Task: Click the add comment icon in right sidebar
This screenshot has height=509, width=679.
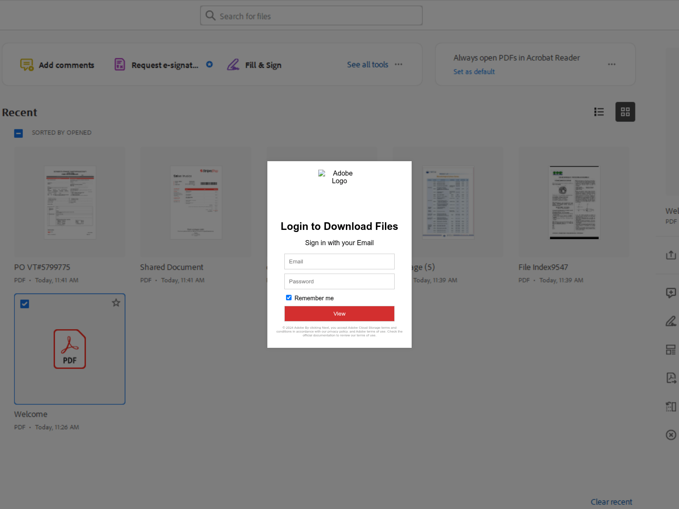Action: click(671, 293)
